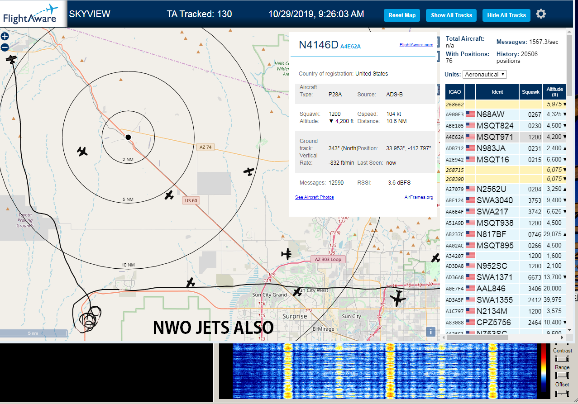Select the yellow 268662 ICAO row

coord(506,104)
